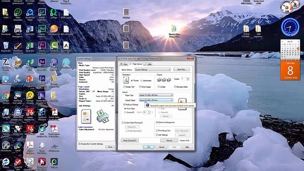Open the EPSON Scan desktop shortcut
Viewport: 304px width, 171px height.
[18, 80]
